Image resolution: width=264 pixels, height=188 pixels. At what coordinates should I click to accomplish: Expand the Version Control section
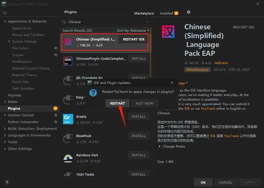5,115
